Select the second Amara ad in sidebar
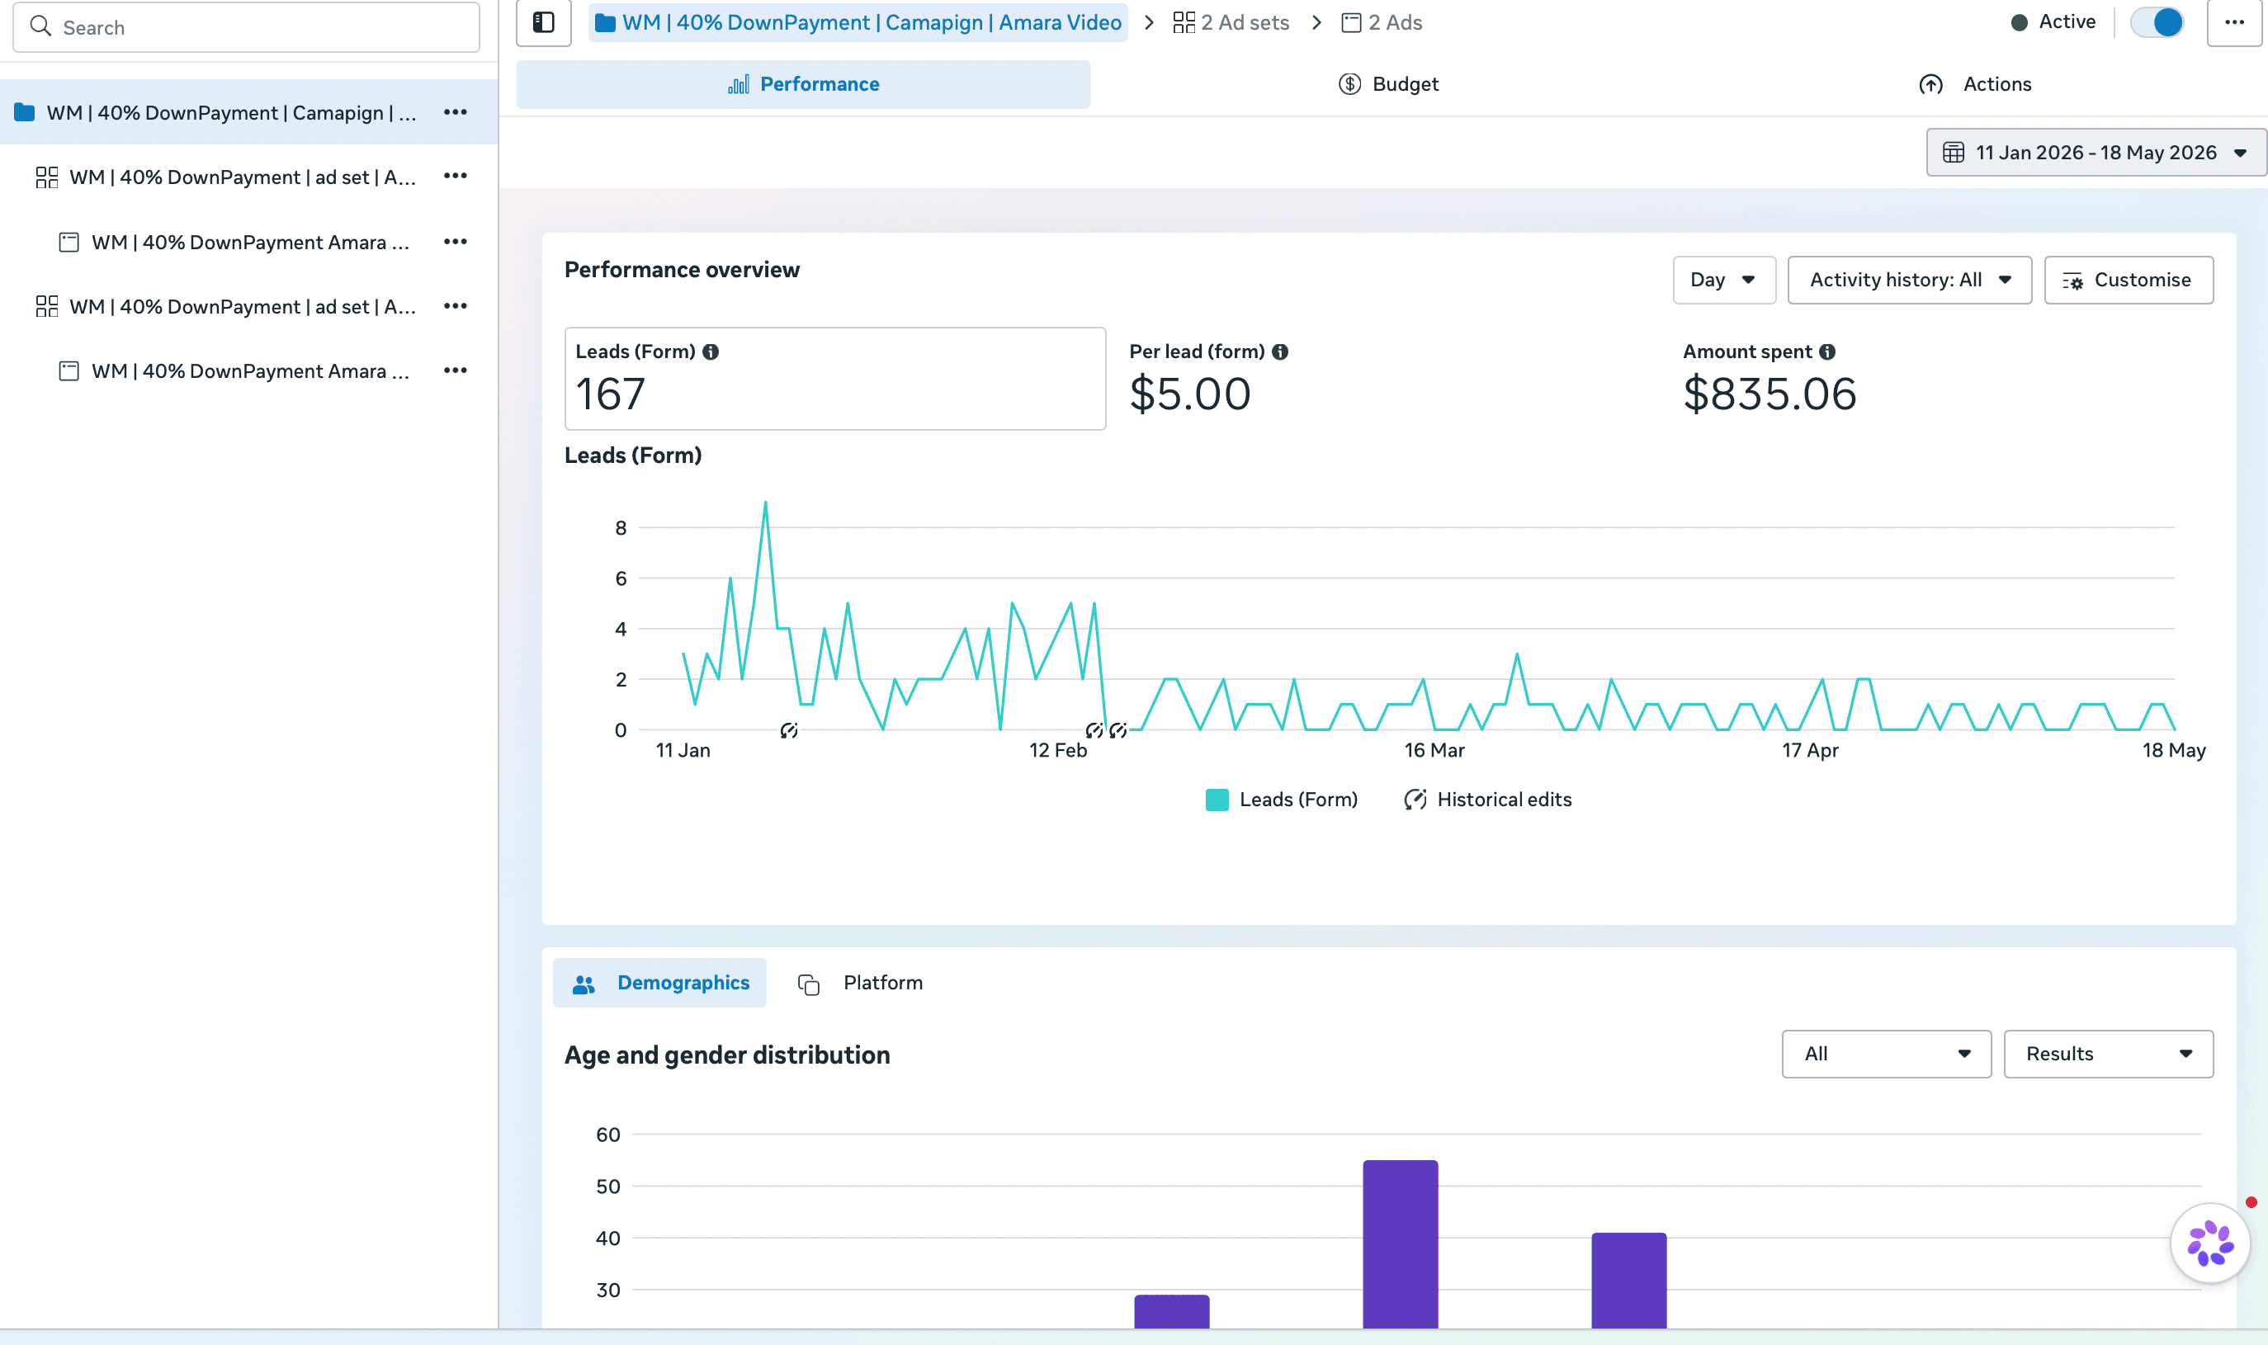The width and height of the screenshot is (2268, 1345). point(248,370)
